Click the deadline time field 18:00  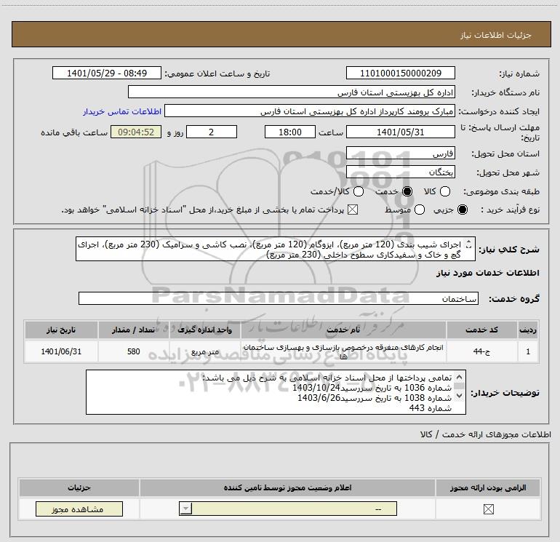(x=290, y=132)
